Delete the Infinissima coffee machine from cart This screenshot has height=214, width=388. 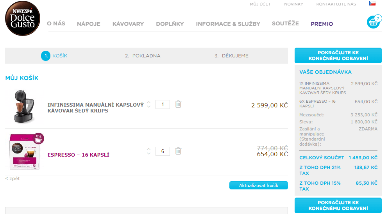(178, 104)
